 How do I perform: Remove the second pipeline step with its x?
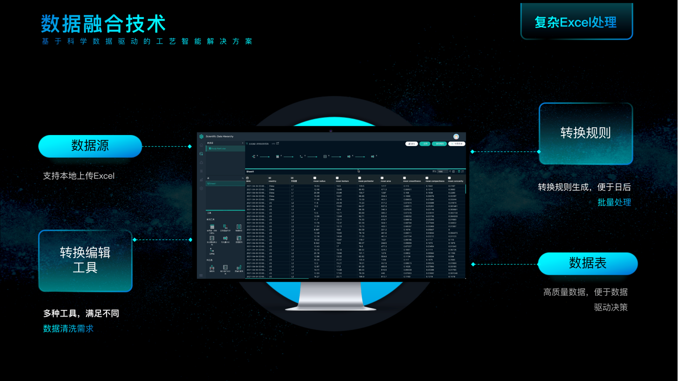pos(281,155)
